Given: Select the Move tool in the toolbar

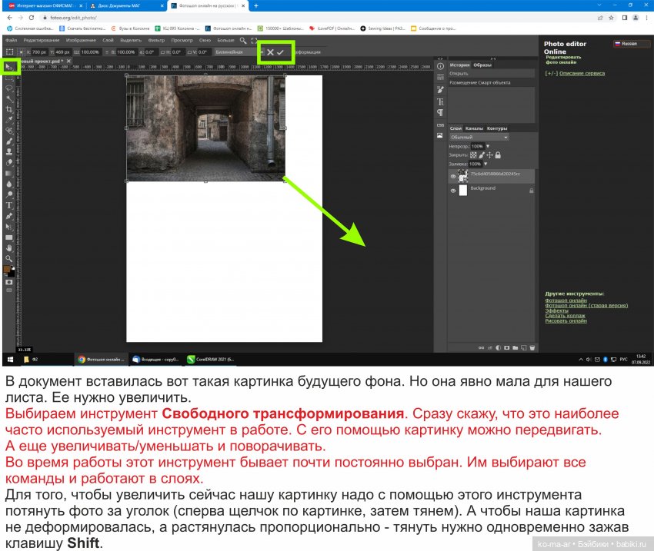Looking at the screenshot, I should [x=10, y=67].
